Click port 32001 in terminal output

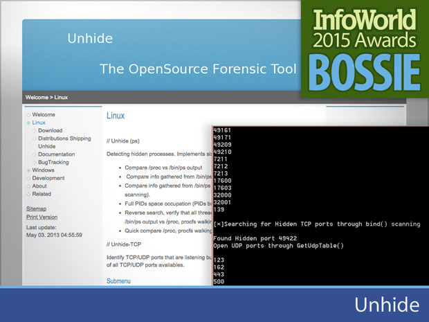click(222, 202)
